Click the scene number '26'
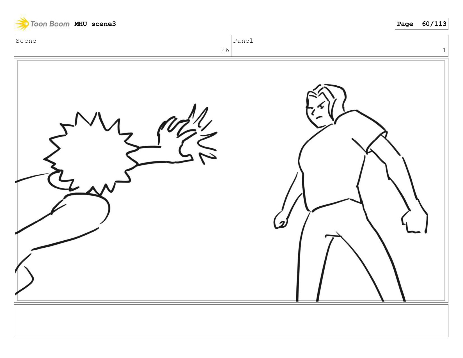 pos(225,50)
